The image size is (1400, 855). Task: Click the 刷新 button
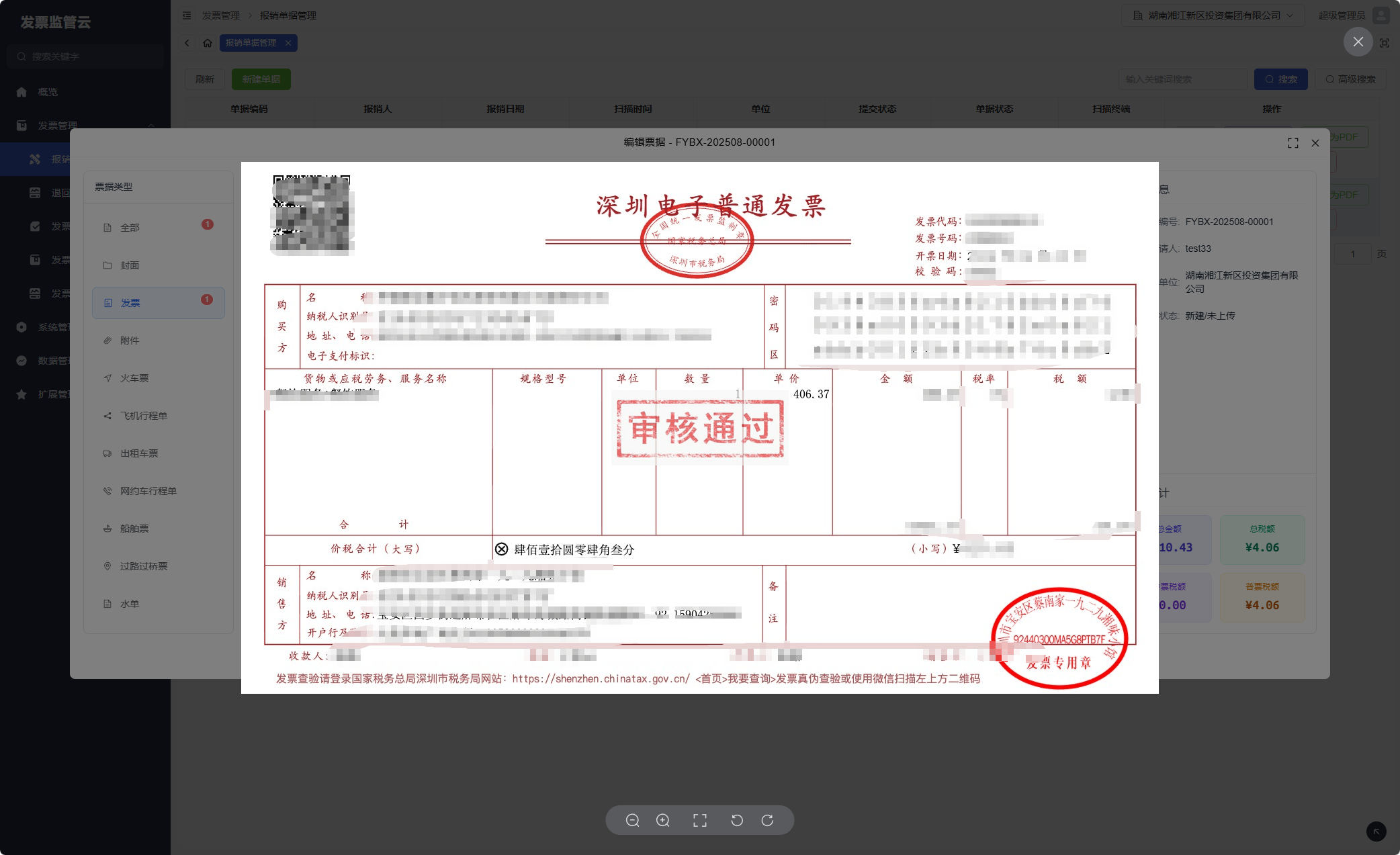pos(205,79)
